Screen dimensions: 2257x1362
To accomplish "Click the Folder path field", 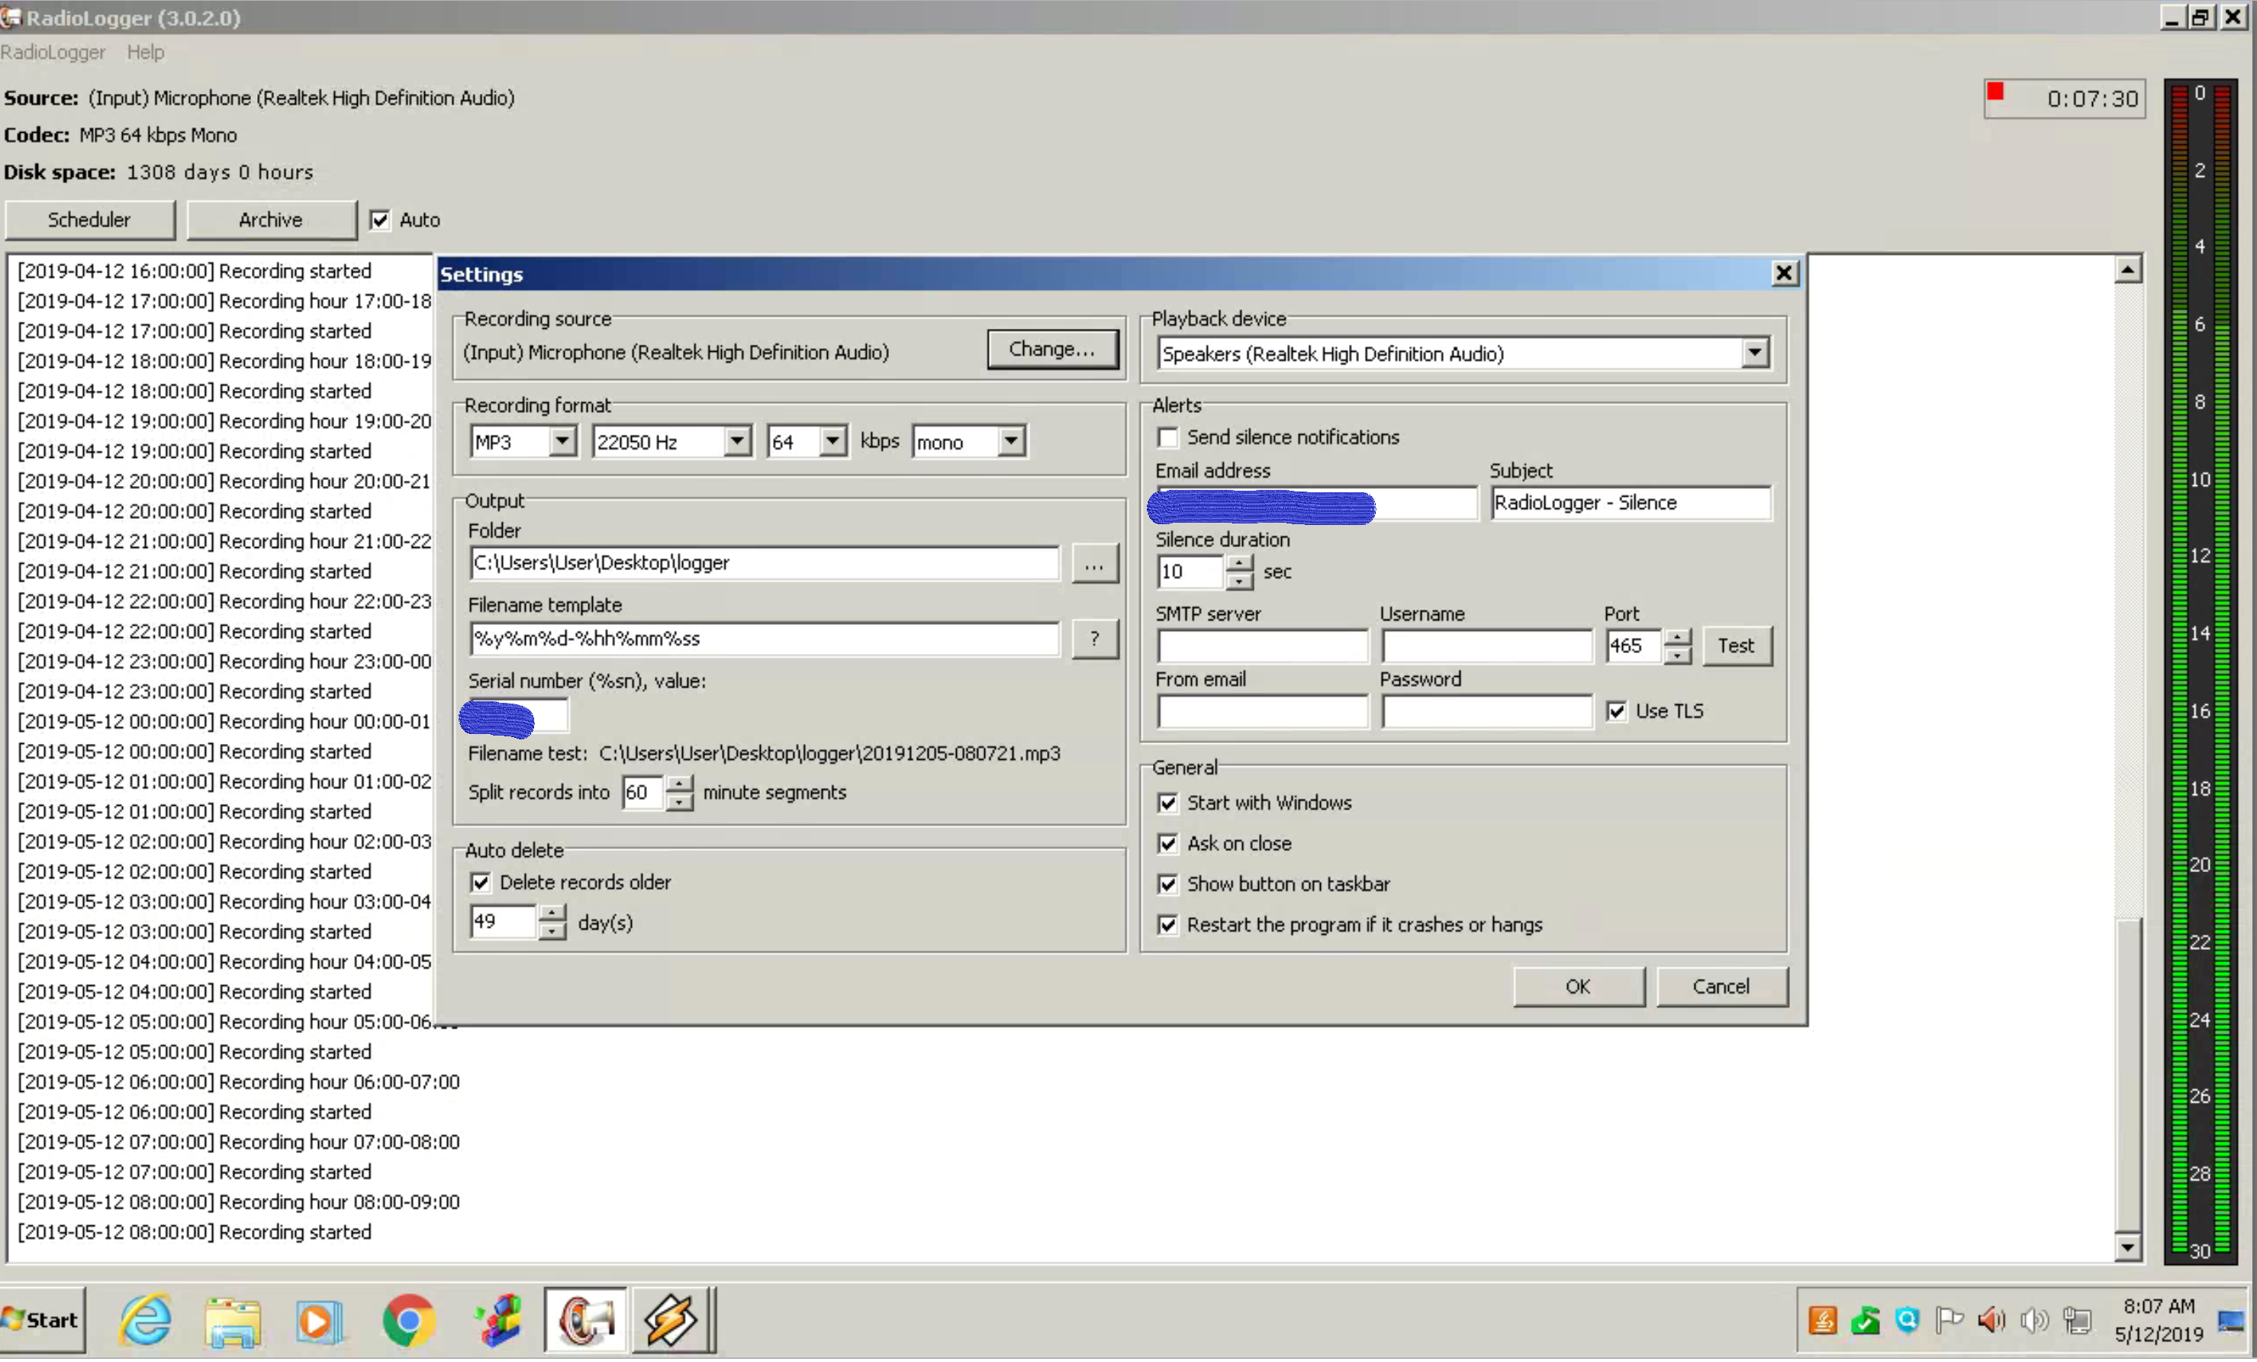I will tap(765, 563).
